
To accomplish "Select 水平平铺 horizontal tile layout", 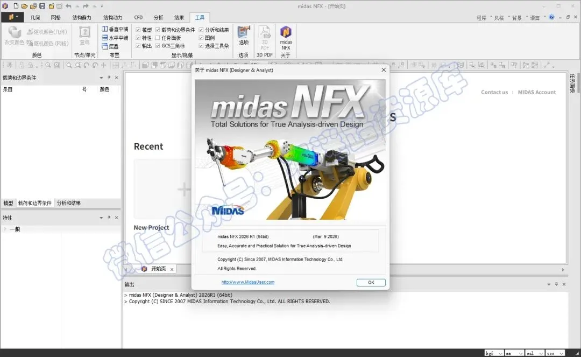I will pos(115,38).
